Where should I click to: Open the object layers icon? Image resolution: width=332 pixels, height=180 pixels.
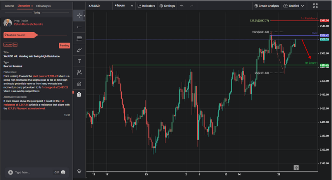[79, 171]
